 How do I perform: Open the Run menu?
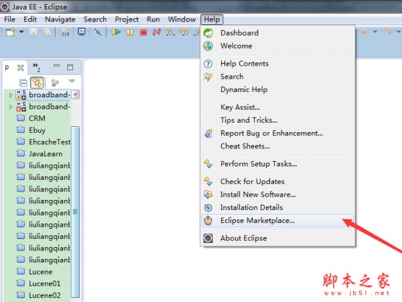153,19
